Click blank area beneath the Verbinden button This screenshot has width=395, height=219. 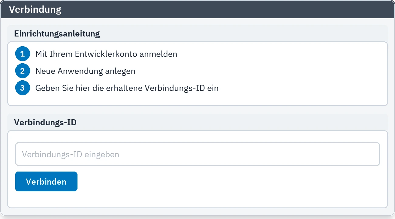pyautogui.click(x=197, y=199)
